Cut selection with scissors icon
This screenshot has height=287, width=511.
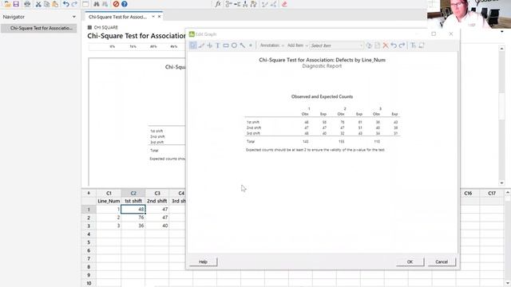click(38, 4)
